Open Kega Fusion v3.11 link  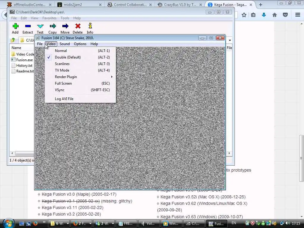[x=72, y=208]
